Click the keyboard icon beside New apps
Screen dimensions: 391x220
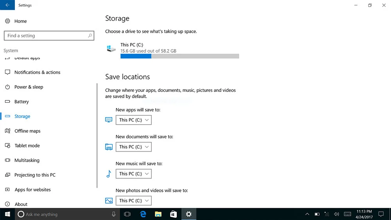pyautogui.click(x=109, y=120)
